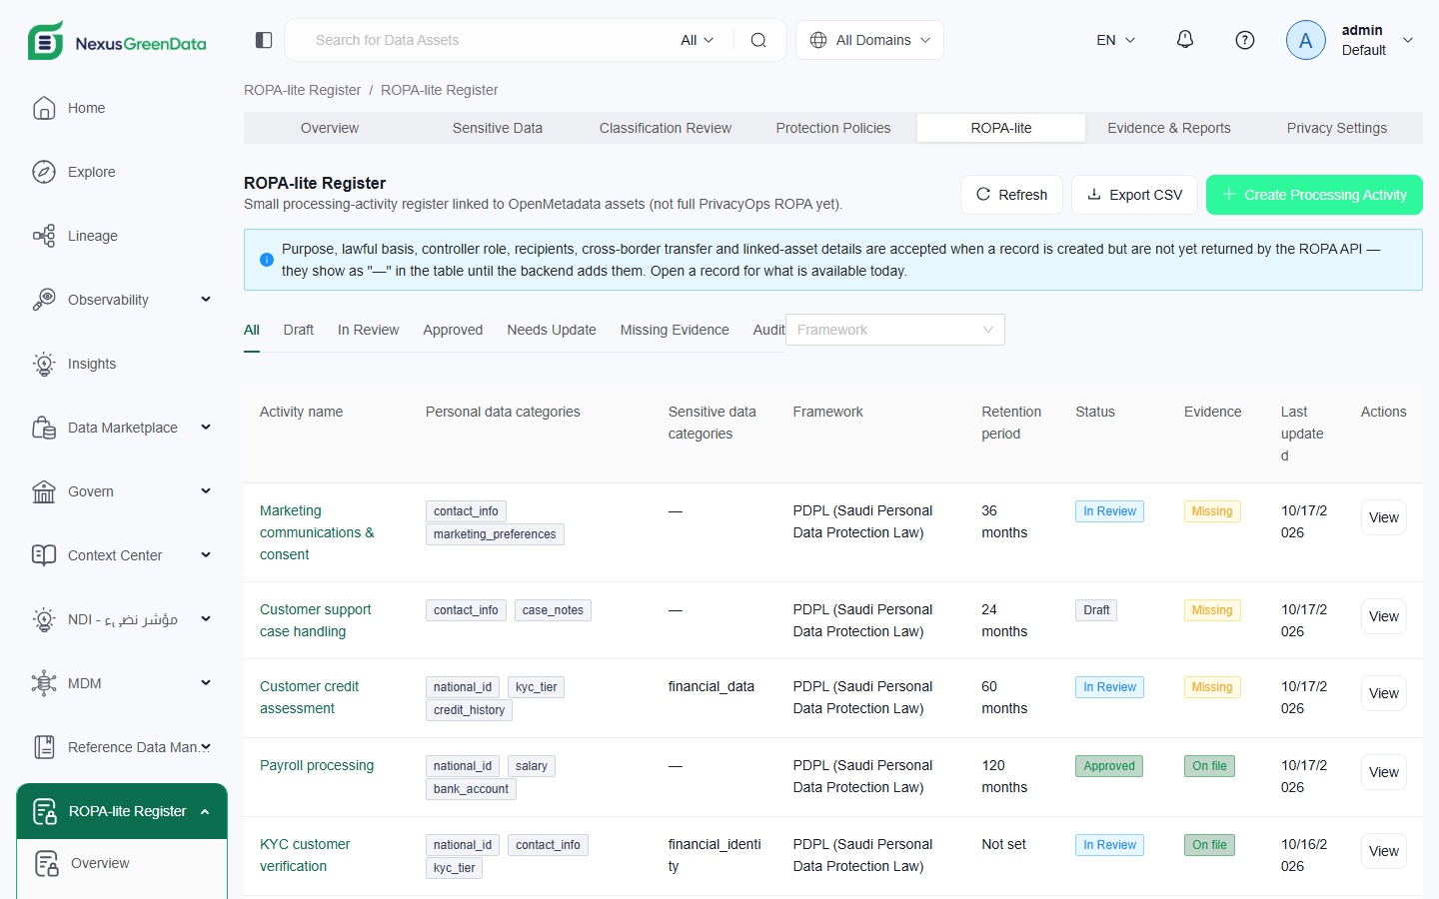1439x899 pixels.
Task: Switch to the Sensitive Data tab
Action: click(x=498, y=128)
